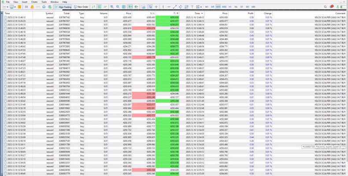
Task: Select the text label T tool
Action: (192, 7)
